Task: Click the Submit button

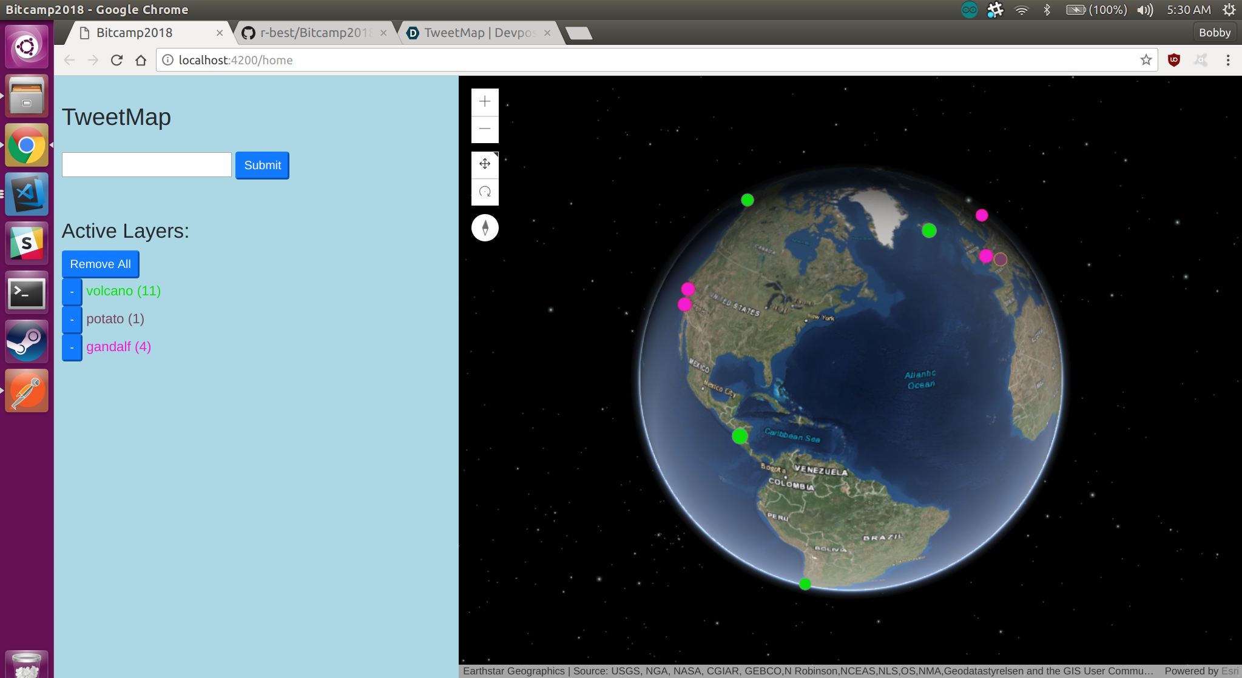Action: [262, 166]
